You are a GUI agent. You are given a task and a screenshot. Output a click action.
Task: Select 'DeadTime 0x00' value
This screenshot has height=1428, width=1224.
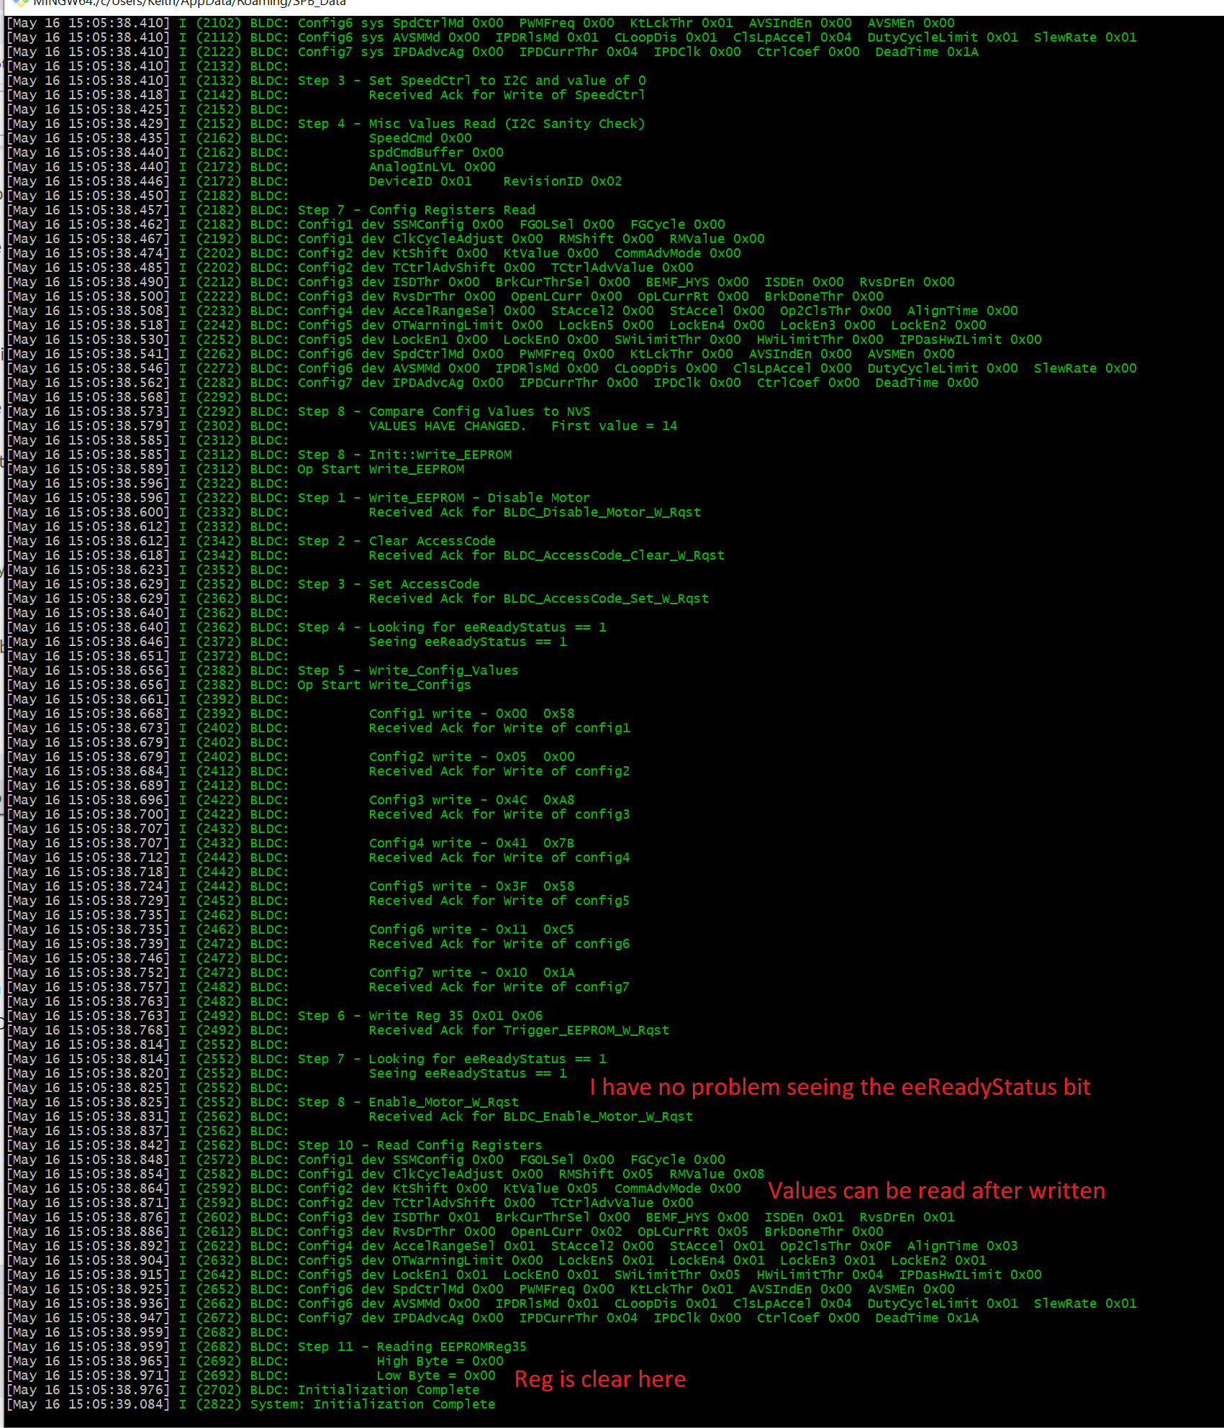pos(927,383)
